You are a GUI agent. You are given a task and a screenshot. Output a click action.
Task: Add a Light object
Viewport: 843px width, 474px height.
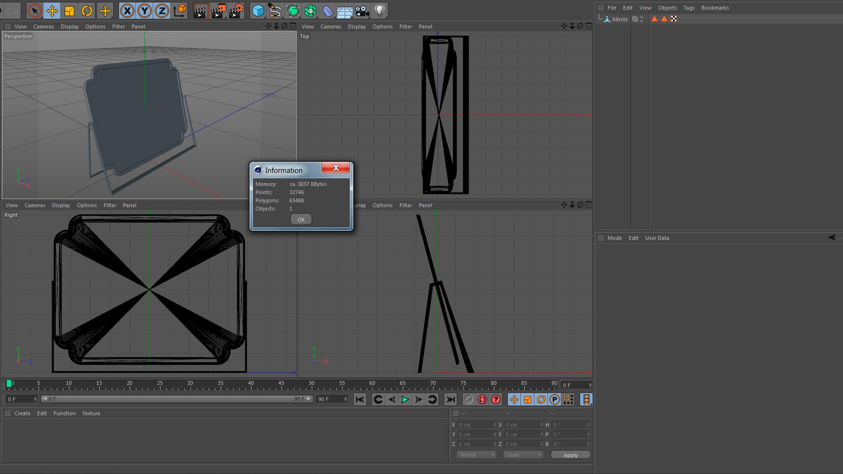[380, 11]
